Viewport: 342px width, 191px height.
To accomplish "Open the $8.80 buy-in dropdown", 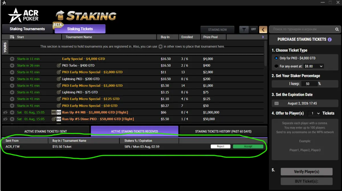I will [x=313, y=66].
